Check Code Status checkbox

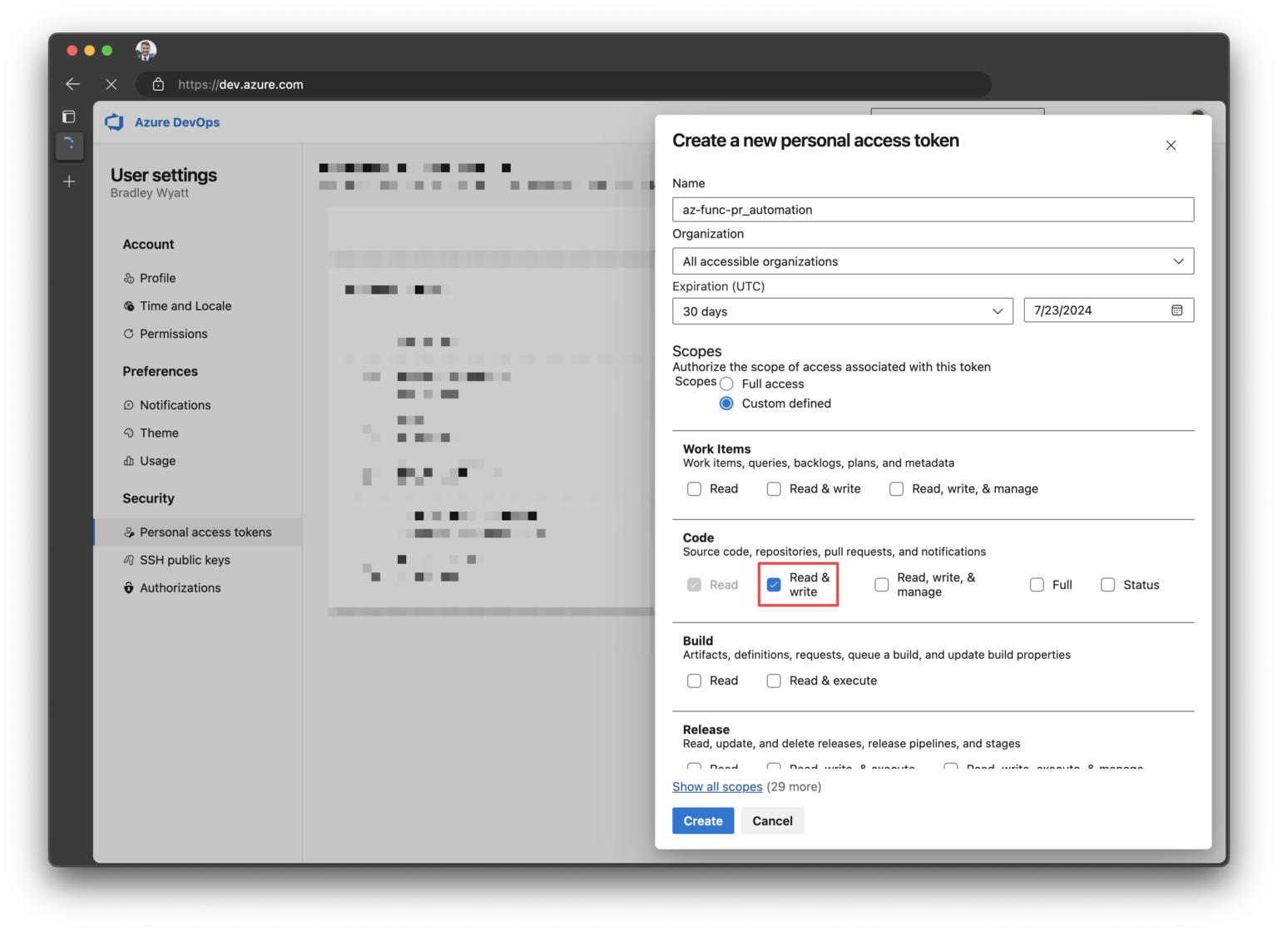1107,585
